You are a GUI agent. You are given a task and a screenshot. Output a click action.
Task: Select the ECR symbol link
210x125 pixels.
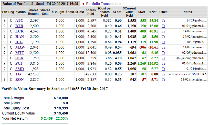(19, 31)
